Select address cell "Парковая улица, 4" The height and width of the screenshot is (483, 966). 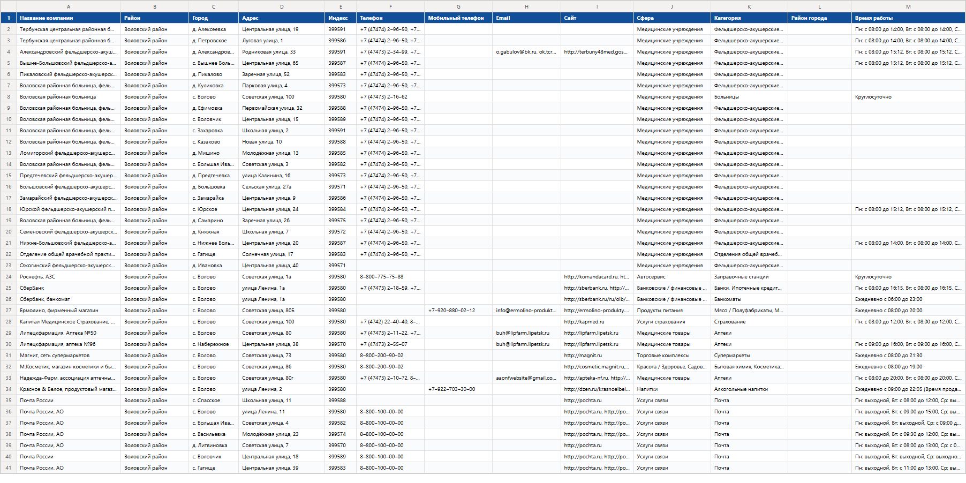[282, 86]
